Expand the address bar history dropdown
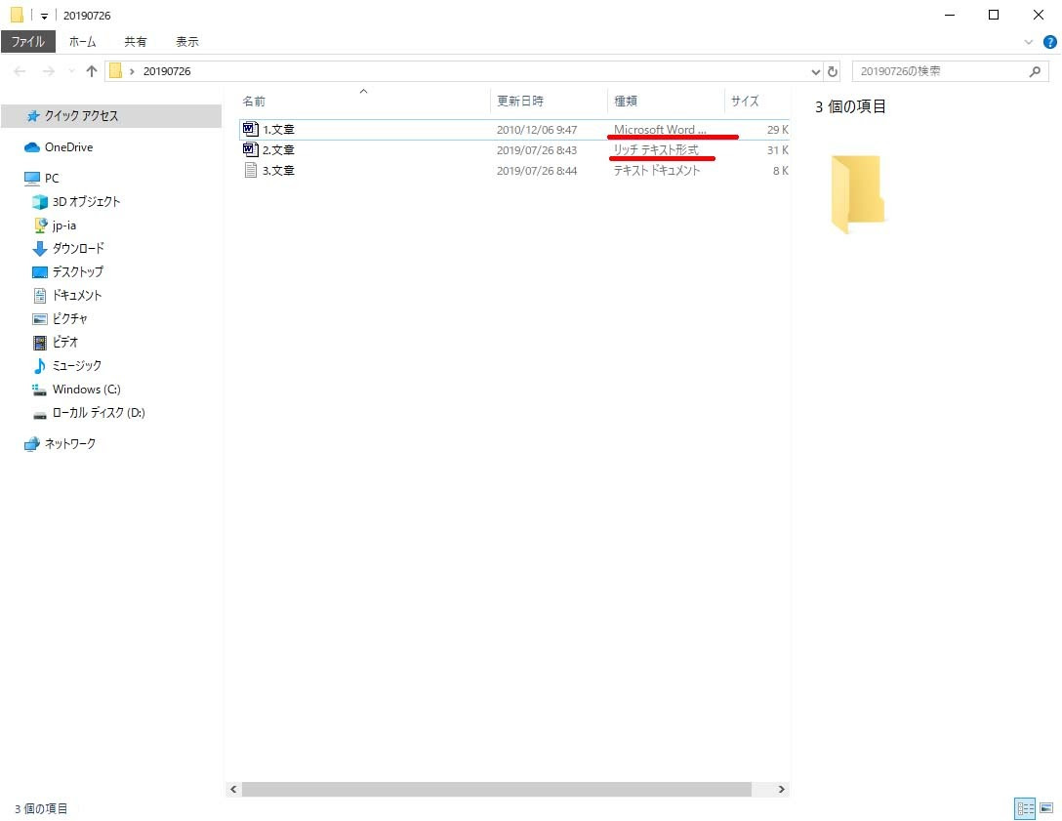Screen dimensions: 1062x821 point(815,71)
